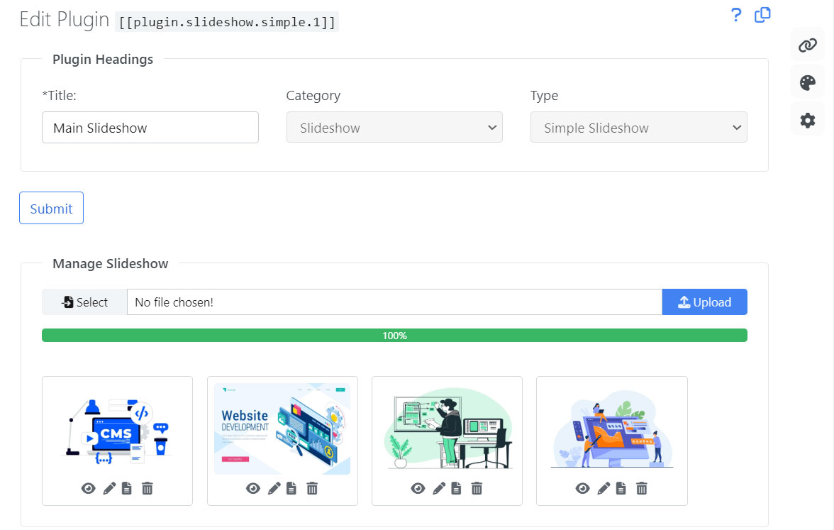
Task: Open the palette theme sidebar icon
Action: [808, 83]
